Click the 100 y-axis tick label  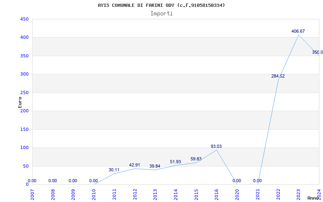coord(24,148)
